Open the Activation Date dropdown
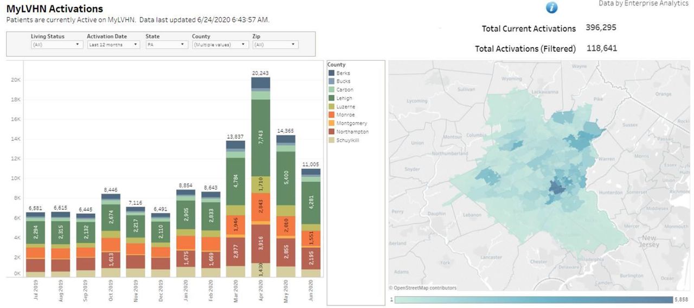694x308 pixels. [x=113, y=44]
